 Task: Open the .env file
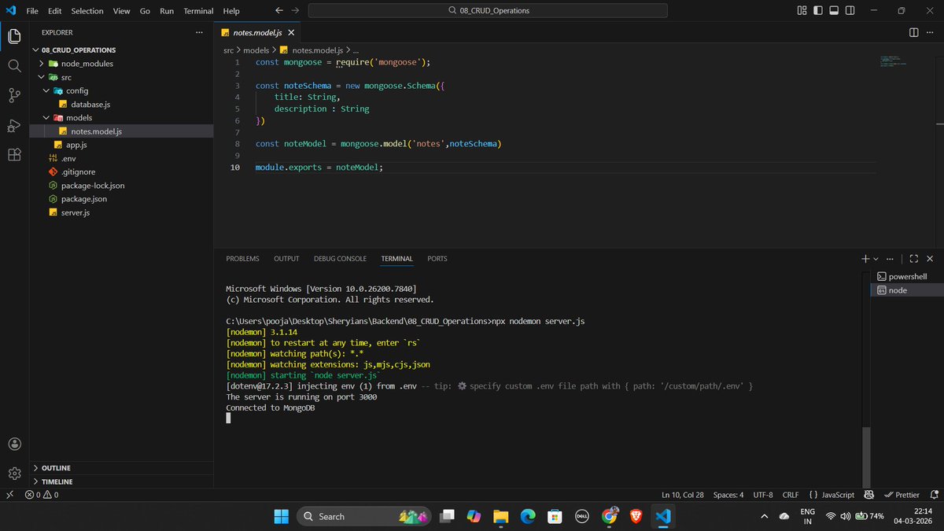pyautogui.click(x=68, y=158)
